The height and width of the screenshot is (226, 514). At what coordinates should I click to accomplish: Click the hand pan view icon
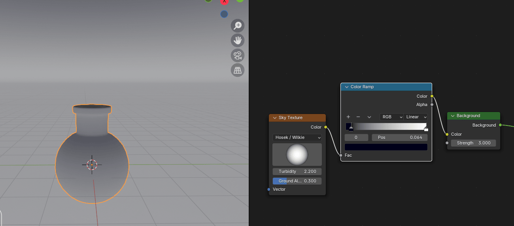[238, 40]
